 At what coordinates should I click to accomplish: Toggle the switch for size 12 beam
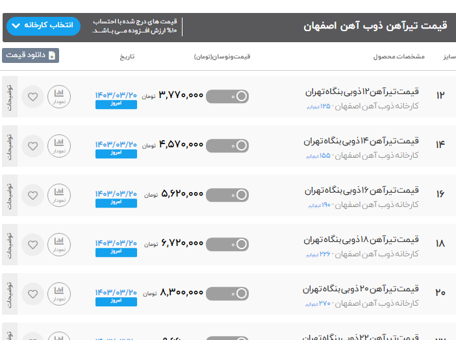tap(227, 96)
